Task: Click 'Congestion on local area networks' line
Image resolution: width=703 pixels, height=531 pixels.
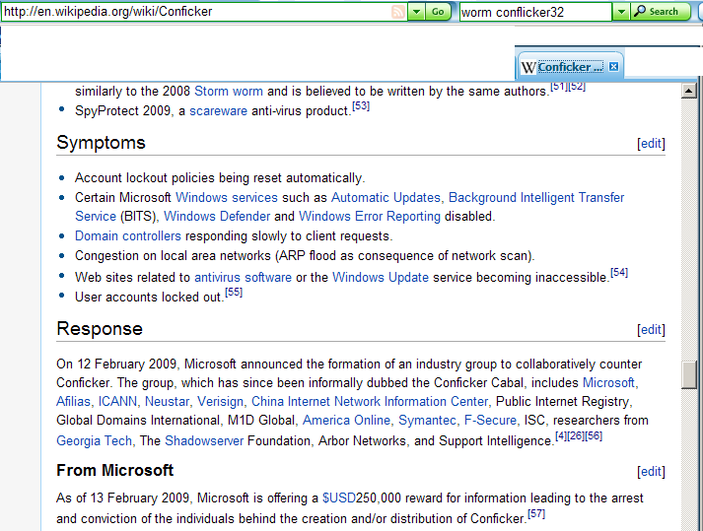Action: 305,256
